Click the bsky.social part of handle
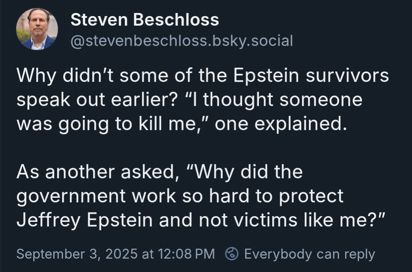 click(253, 41)
